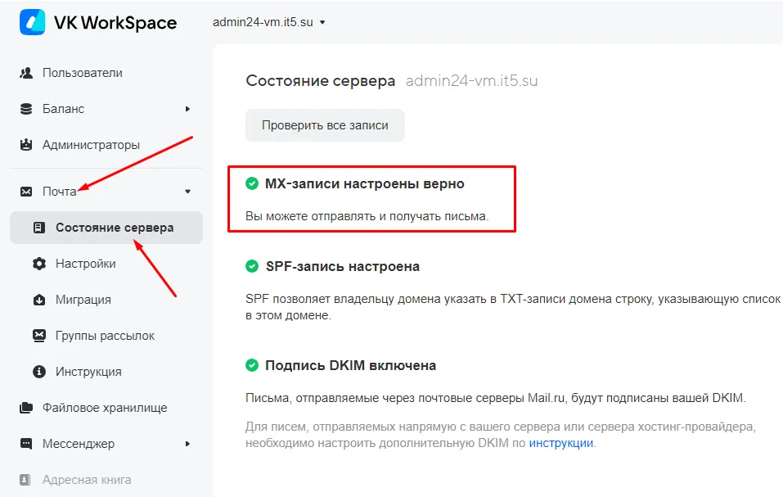This screenshot has width=783, height=497.
Task: Click green check next to MX-записи
Action: pos(252,183)
